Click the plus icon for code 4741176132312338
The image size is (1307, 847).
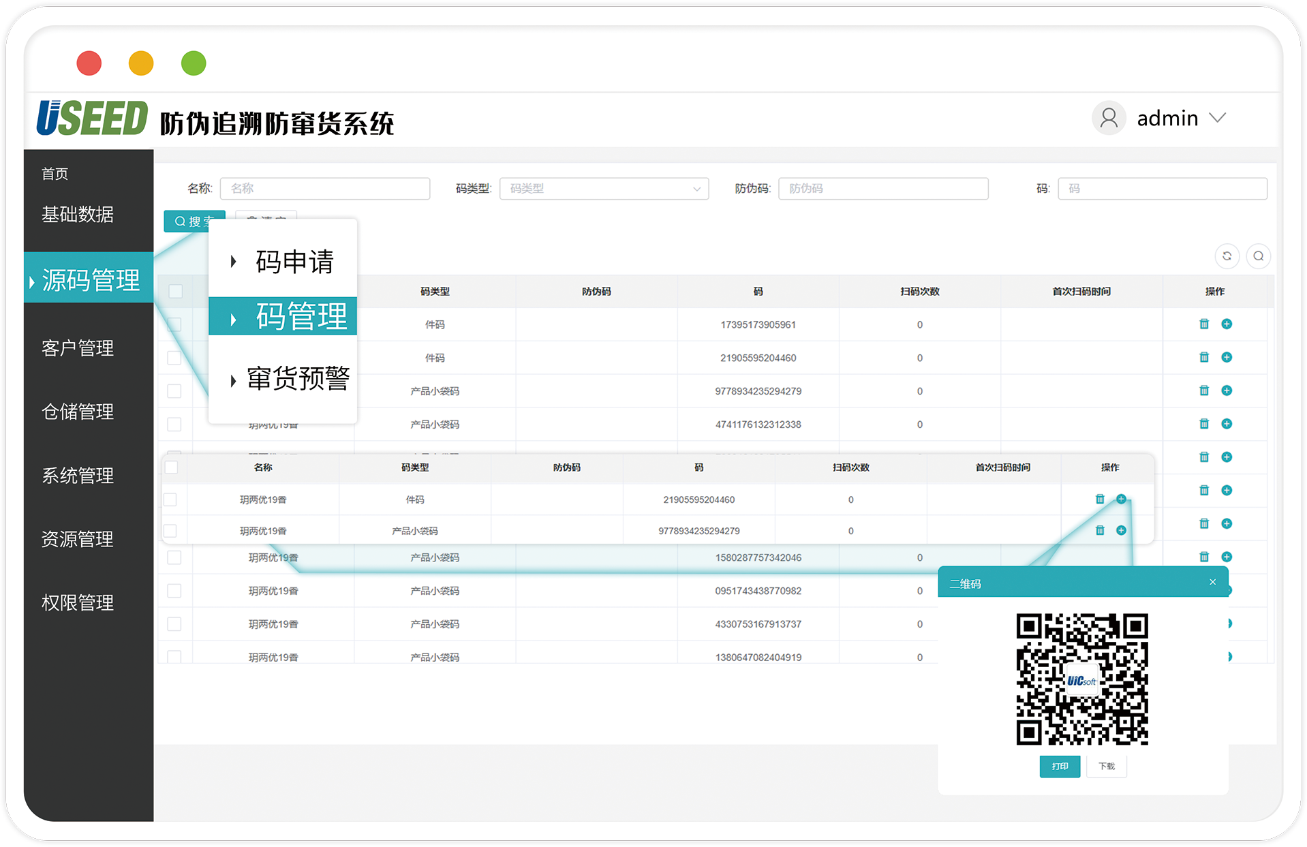(1227, 424)
